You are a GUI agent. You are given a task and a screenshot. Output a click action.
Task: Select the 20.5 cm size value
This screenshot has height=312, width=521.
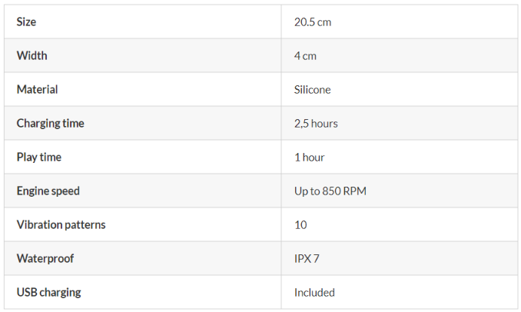tap(313, 22)
